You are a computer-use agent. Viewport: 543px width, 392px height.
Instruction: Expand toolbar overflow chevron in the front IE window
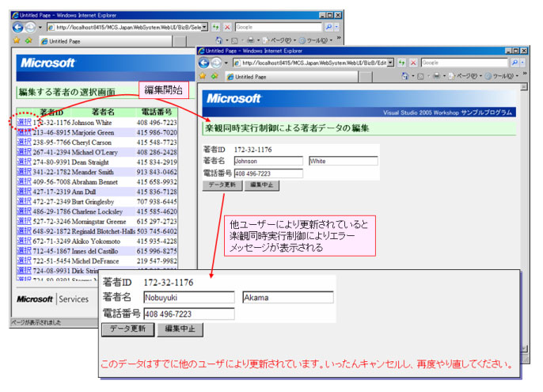[x=525, y=74]
